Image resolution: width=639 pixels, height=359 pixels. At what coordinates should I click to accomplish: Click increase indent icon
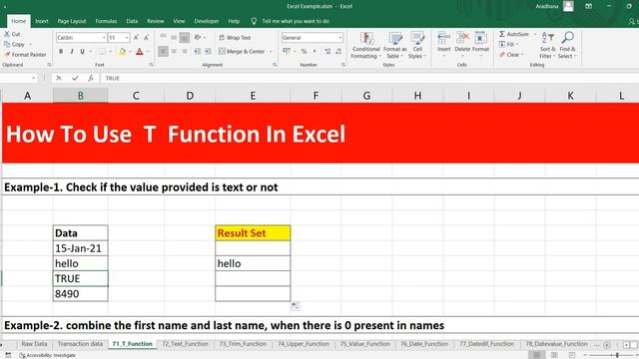(208, 51)
